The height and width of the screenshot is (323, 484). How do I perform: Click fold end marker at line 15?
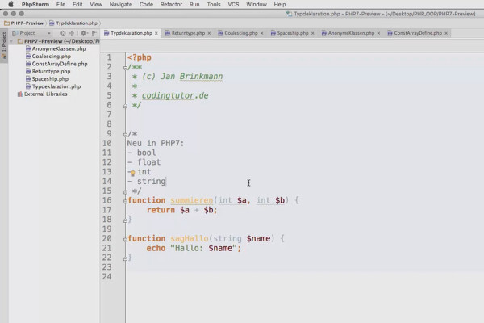(x=125, y=191)
